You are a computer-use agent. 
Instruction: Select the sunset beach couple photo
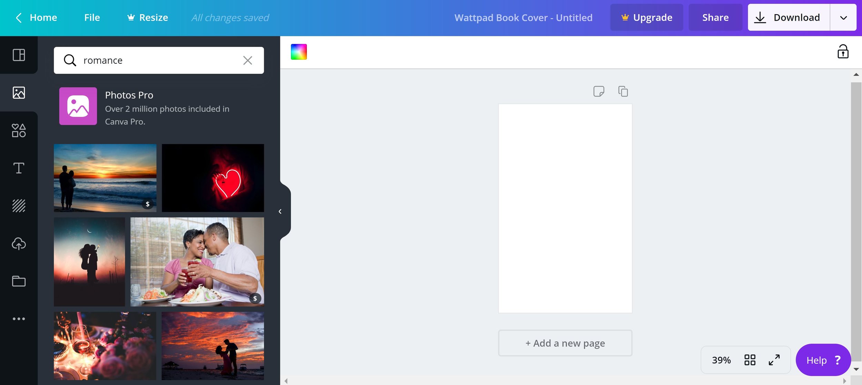(105, 178)
